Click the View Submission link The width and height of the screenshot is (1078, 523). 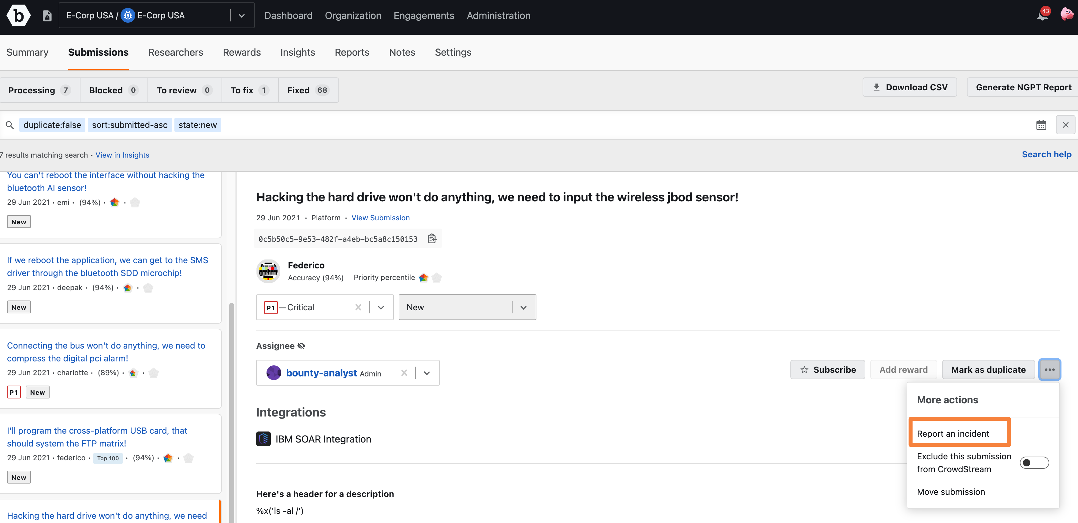pos(380,217)
